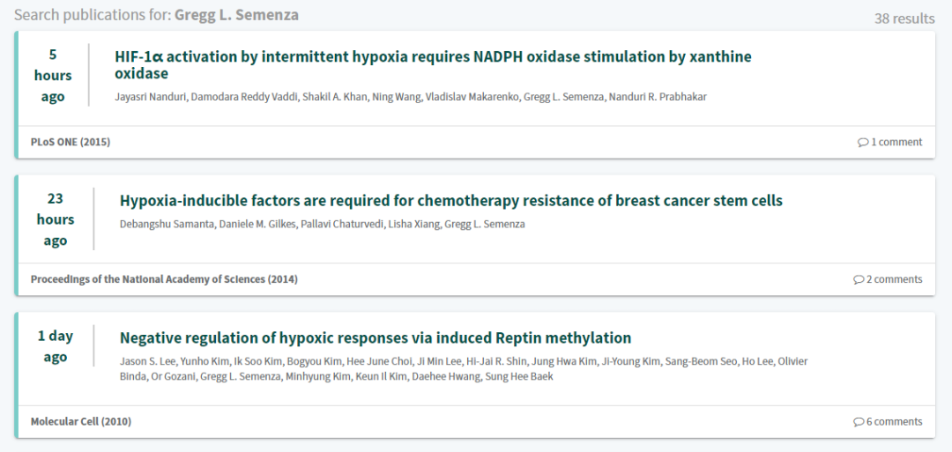952x452 pixels.
Task: Click the 38 results count
Action: click(904, 19)
